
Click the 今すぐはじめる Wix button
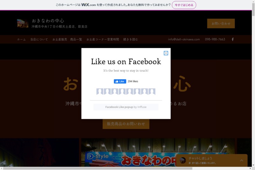(184, 5)
